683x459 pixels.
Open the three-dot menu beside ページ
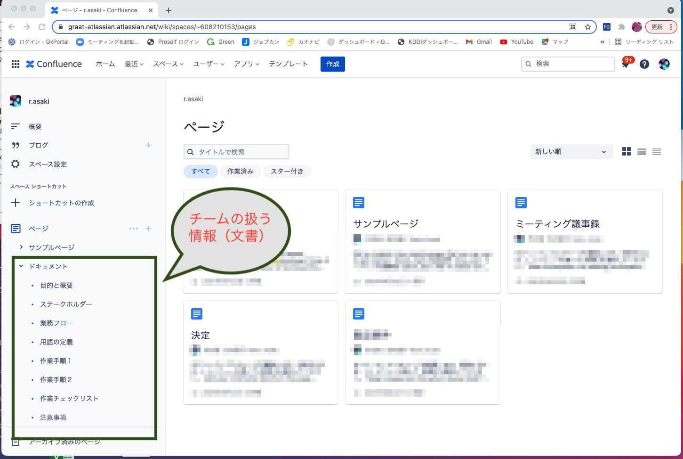click(134, 229)
